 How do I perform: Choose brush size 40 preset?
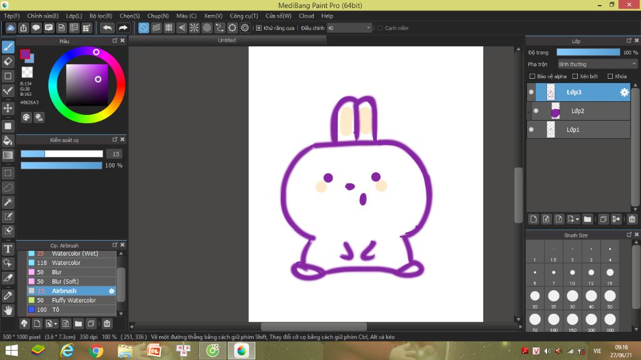[x=591, y=298]
